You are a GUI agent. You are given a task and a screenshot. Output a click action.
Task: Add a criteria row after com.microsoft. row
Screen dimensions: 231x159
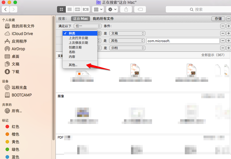pyautogui.click(x=228, y=41)
